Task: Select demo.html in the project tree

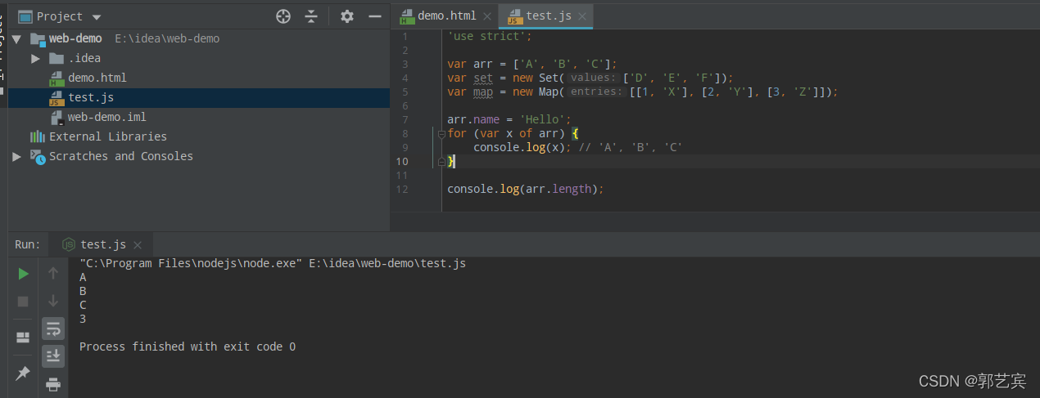Action: click(x=97, y=78)
